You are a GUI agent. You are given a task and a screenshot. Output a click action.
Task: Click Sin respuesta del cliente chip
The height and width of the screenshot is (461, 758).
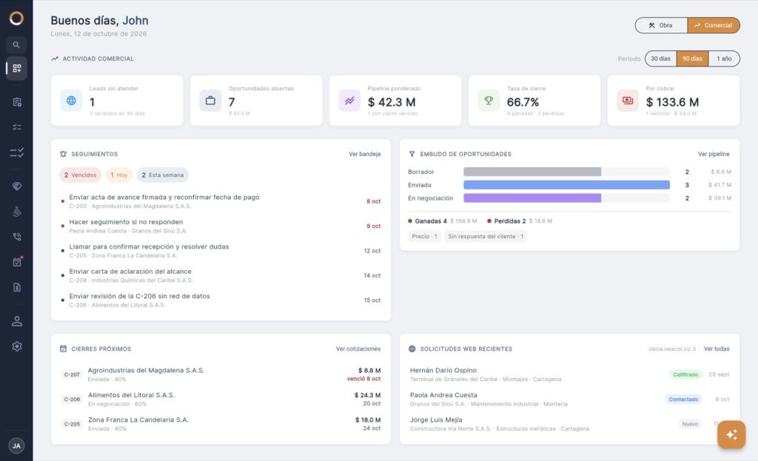tap(486, 236)
